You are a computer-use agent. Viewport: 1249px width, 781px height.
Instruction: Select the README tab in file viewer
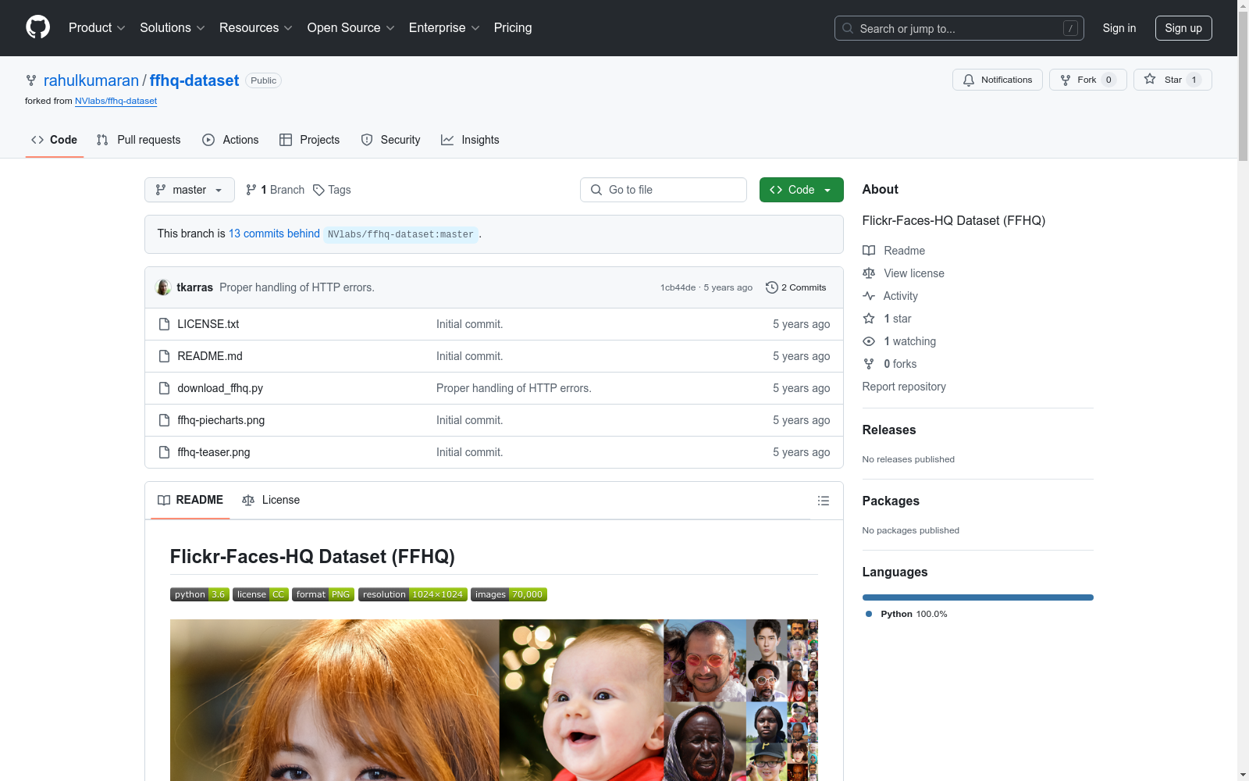[190, 500]
